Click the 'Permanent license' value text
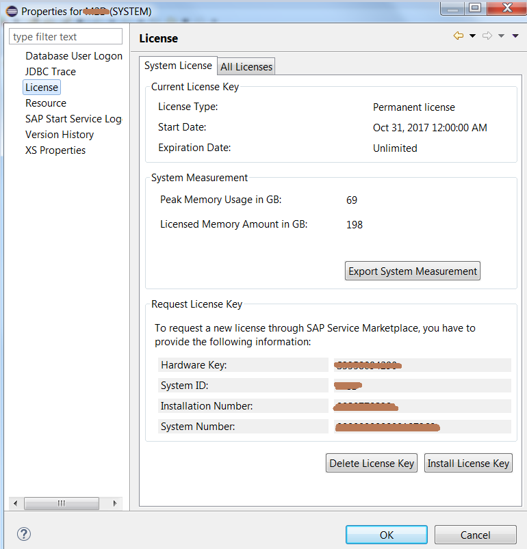This screenshot has width=527, height=549. tap(414, 107)
